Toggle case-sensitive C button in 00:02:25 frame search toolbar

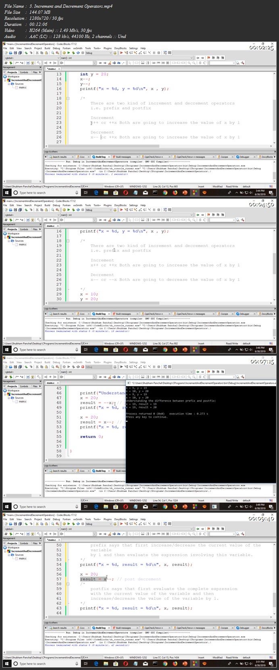point(205,63)
